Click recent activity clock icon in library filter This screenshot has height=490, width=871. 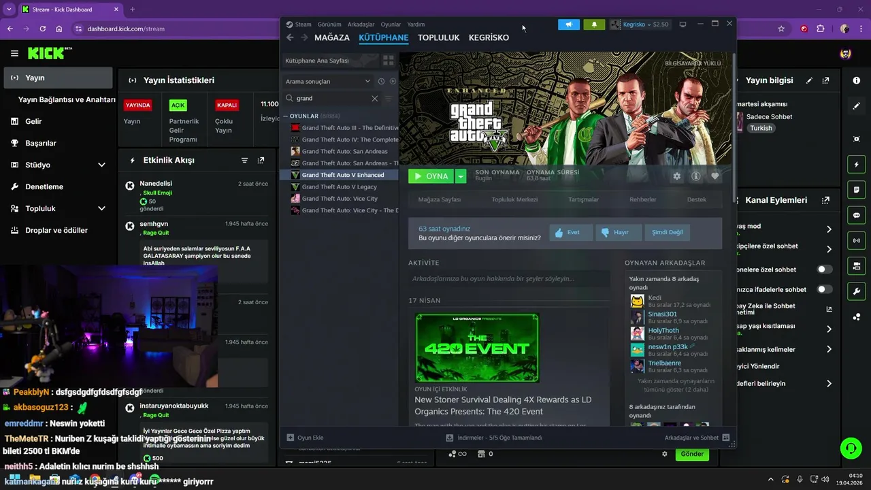coord(381,81)
